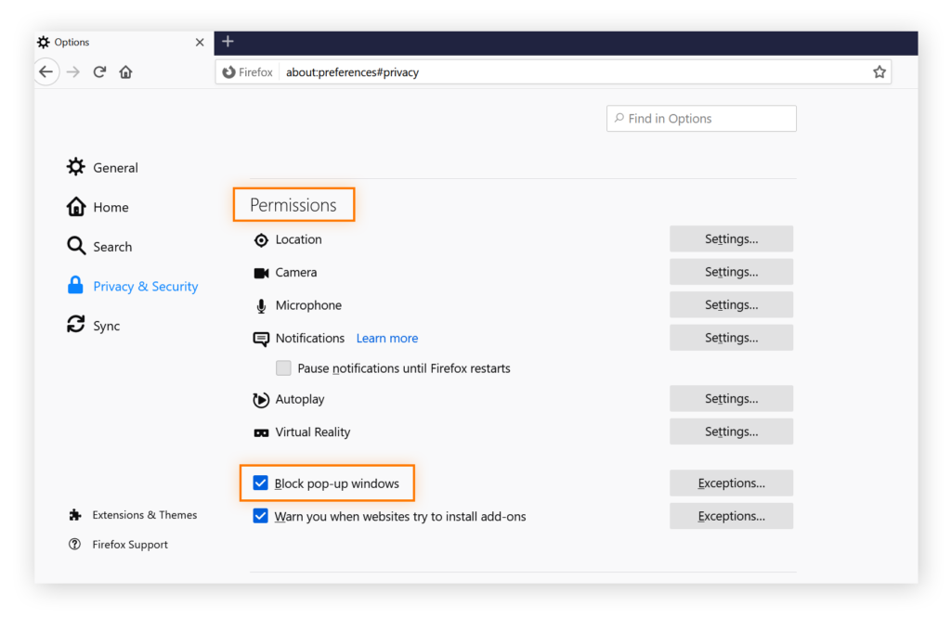Open Exceptions for Block pop-up windows
Image resolution: width=951 pixels, height=618 pixels.
[x=731, y=483]
